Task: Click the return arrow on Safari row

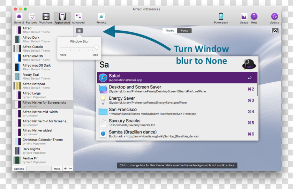Action: [250, 78]
